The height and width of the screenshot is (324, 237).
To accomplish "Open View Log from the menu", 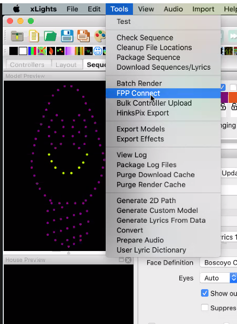I will coord(163,155).
